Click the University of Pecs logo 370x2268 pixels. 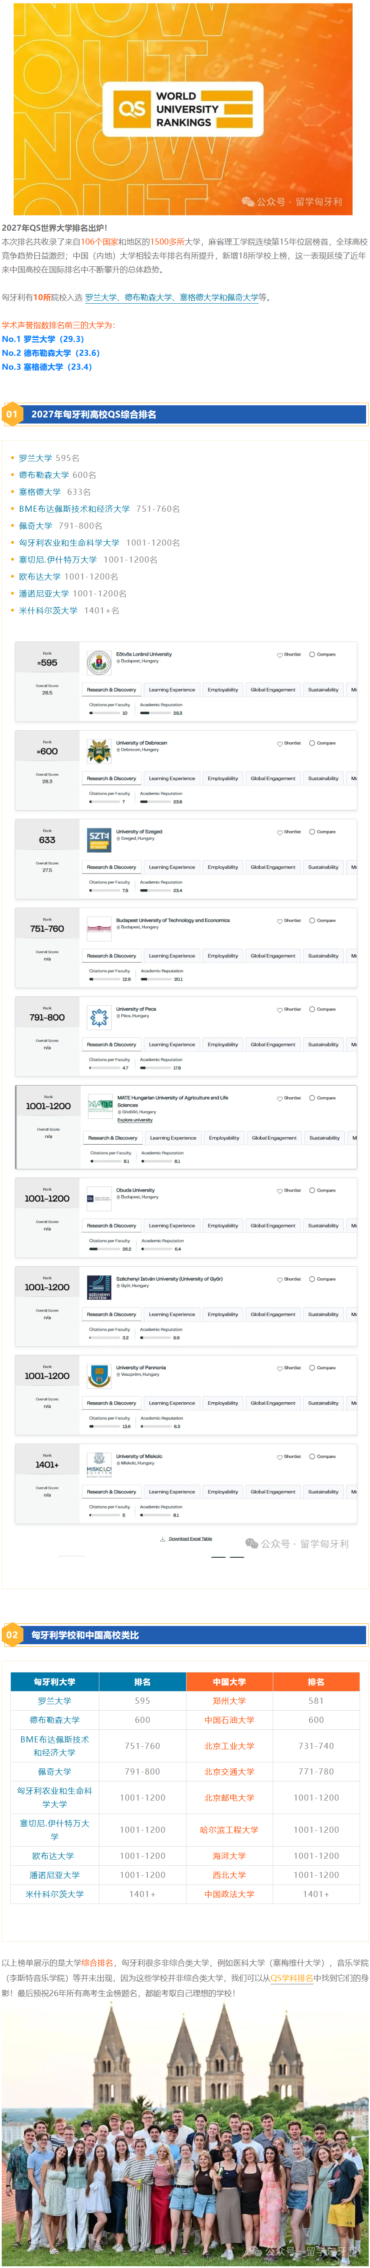pyautogui.click(x=98, y=1017)
